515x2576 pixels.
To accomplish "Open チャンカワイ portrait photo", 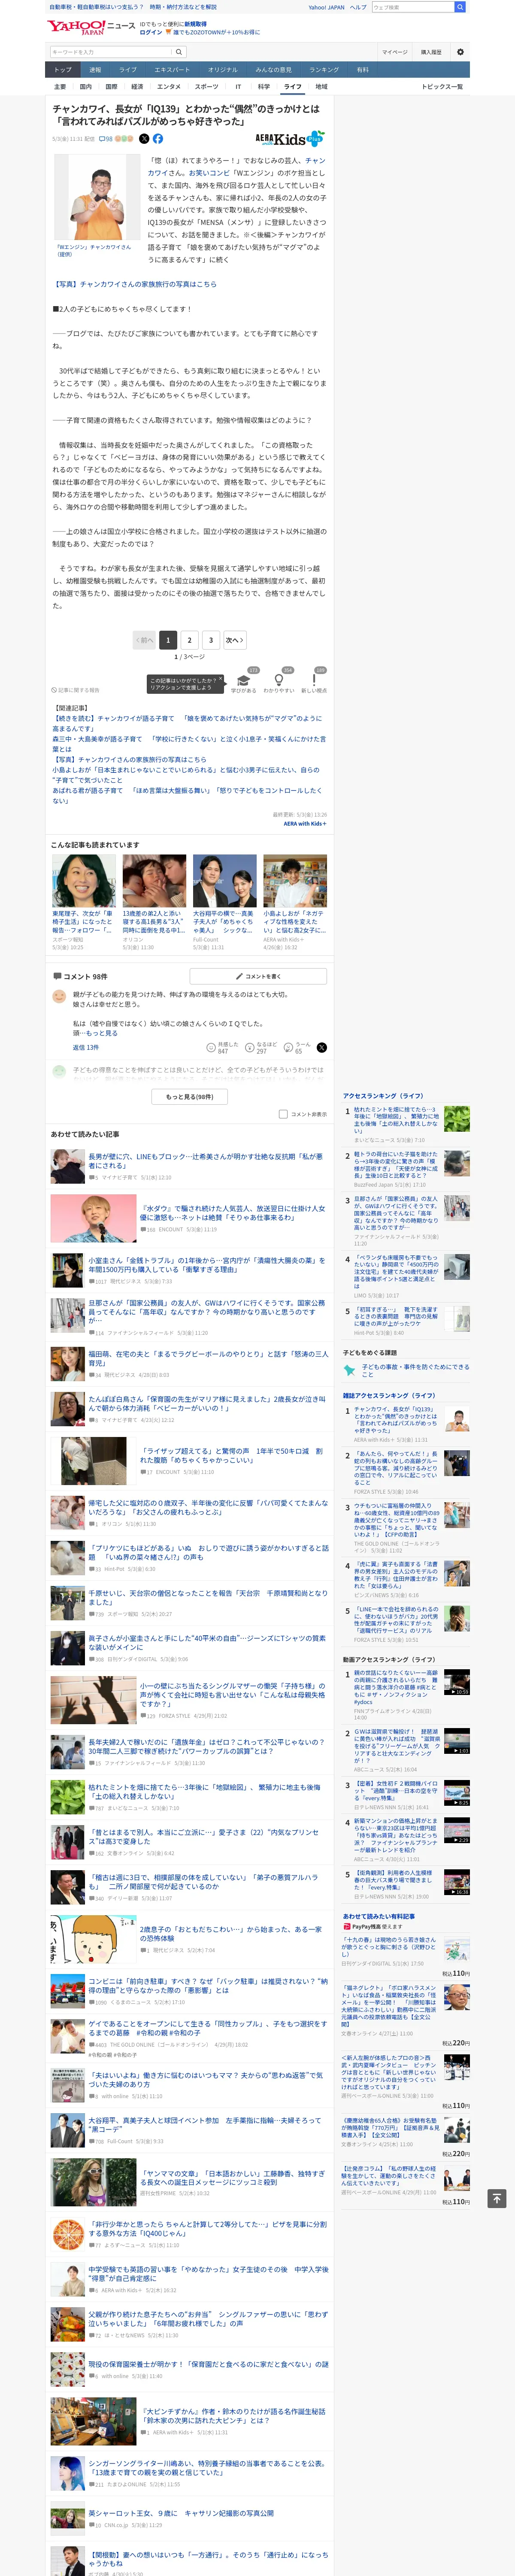I will 96,197.
